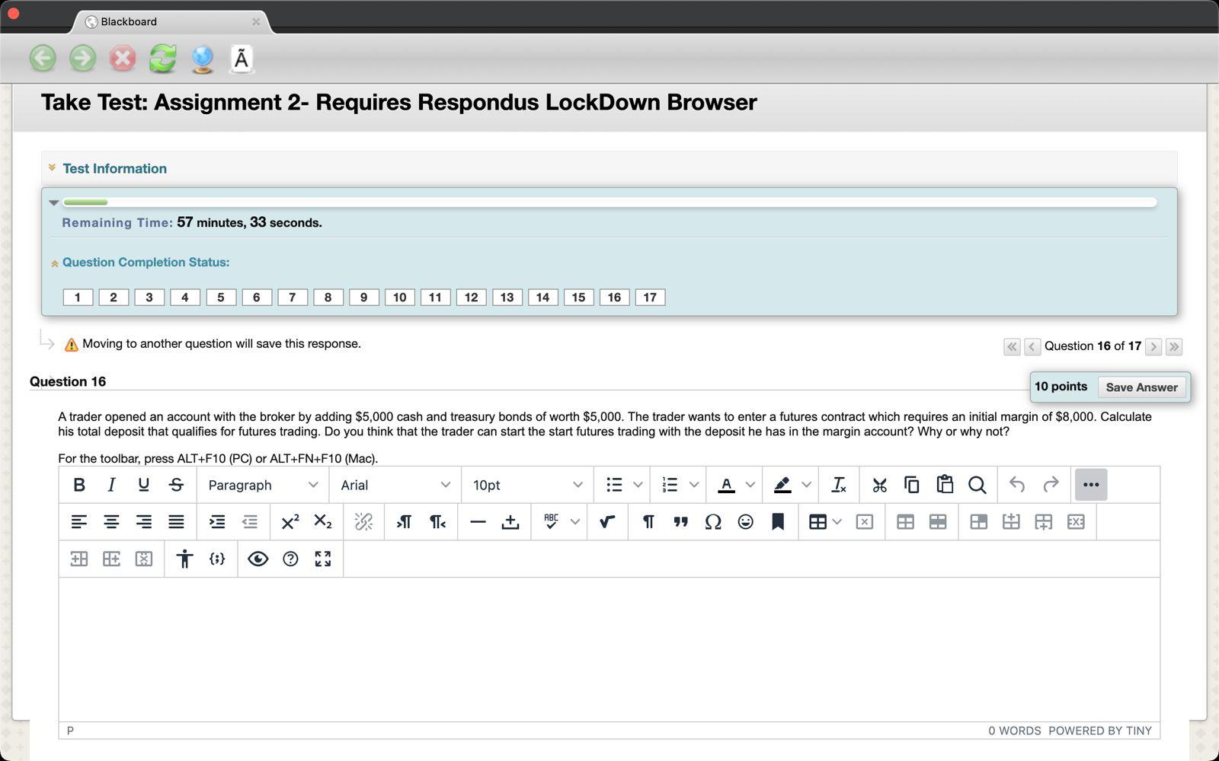Copy selection with the copy icon

(912, 485)
